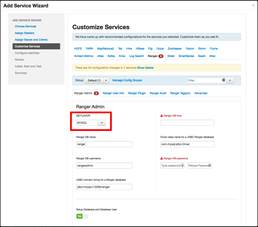Viewport: 258px width, 227px height.
Task: Click the Ranger DB host input field
Action: coord(187,123)
